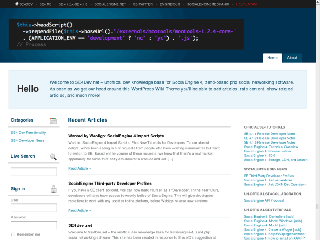Open SocialEngine API Proposal link

264,200
